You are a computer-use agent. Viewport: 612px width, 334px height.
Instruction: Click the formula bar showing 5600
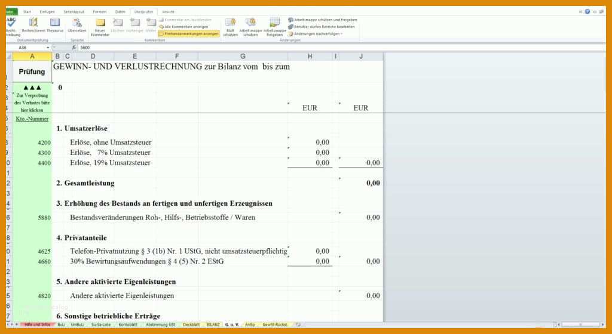pos(341,48)
